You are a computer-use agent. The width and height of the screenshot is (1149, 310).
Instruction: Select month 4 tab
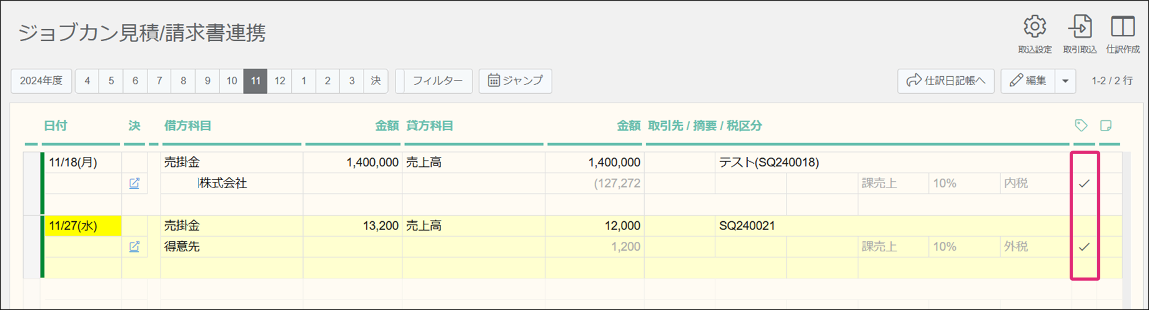pos(87,81)
